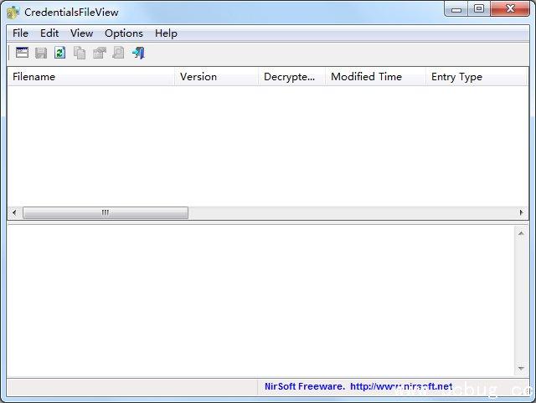
Task: Open the Credentials Decryption Options toolbar icon
Action: pos(23,53)
